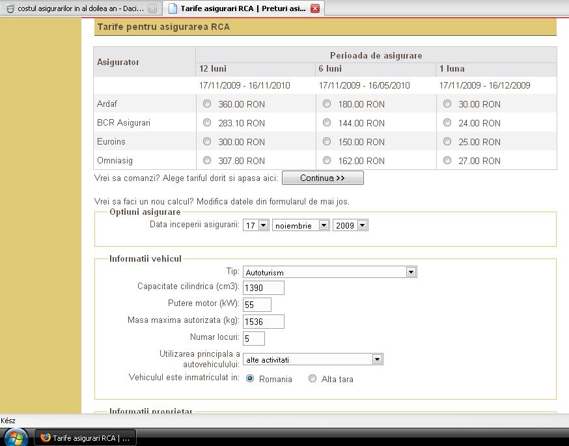The width and height of the screenshot is (569, 446).
Task: Close the costul asigurarilor tab
Action: (152, 8)
